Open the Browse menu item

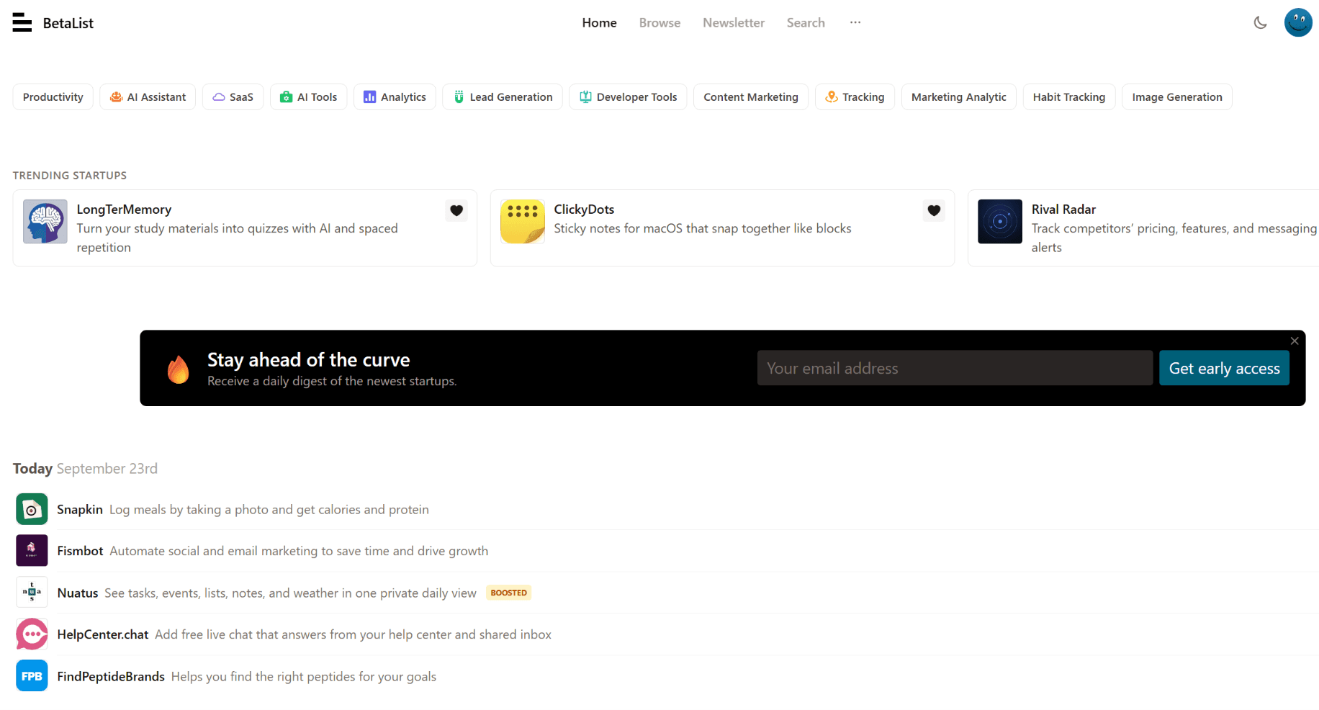point(659,22)
